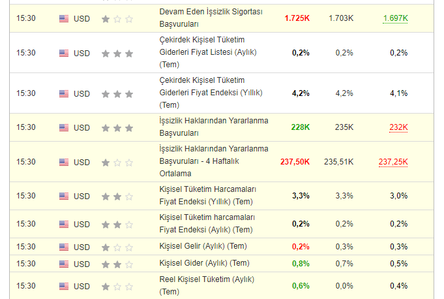Click the US flag in Kişisel Gider row
The height and width of the screenshot is (299, 444).
pos(63,264)
